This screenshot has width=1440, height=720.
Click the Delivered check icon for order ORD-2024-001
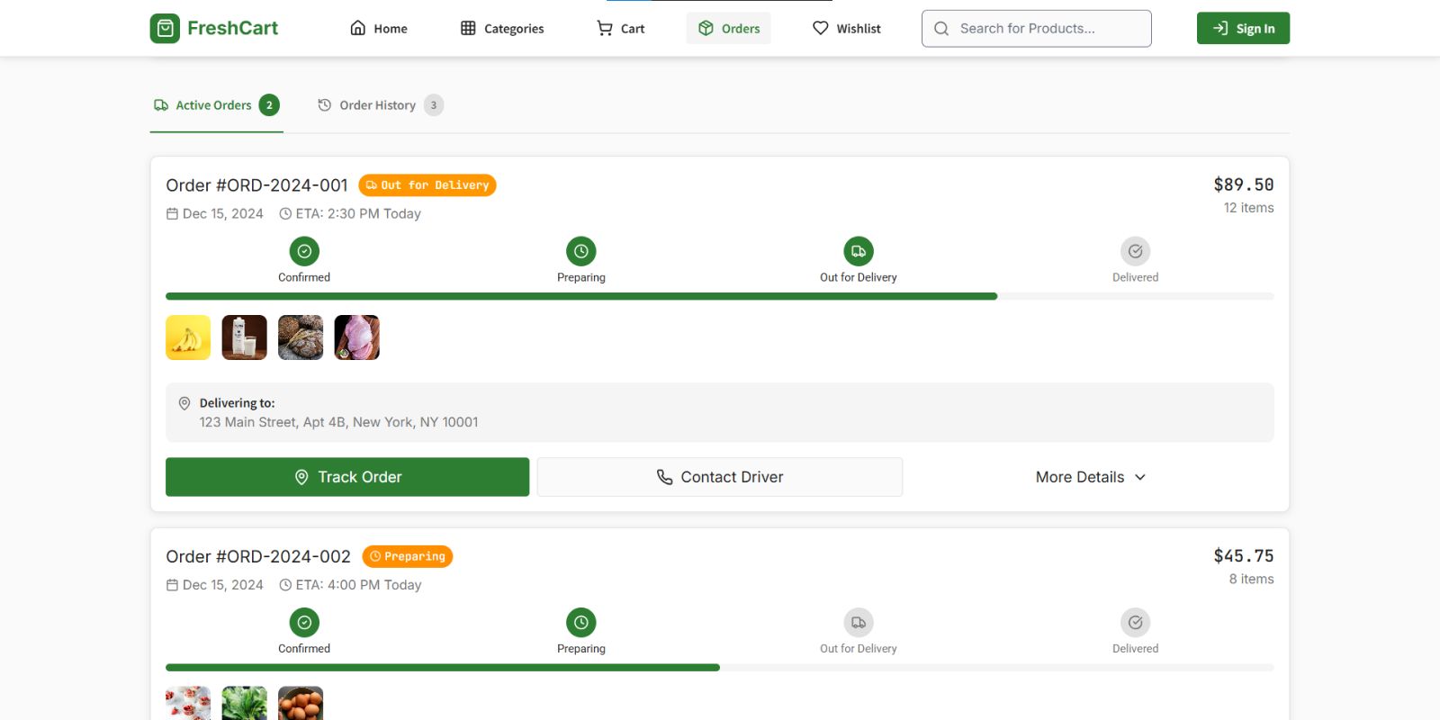1136,251
